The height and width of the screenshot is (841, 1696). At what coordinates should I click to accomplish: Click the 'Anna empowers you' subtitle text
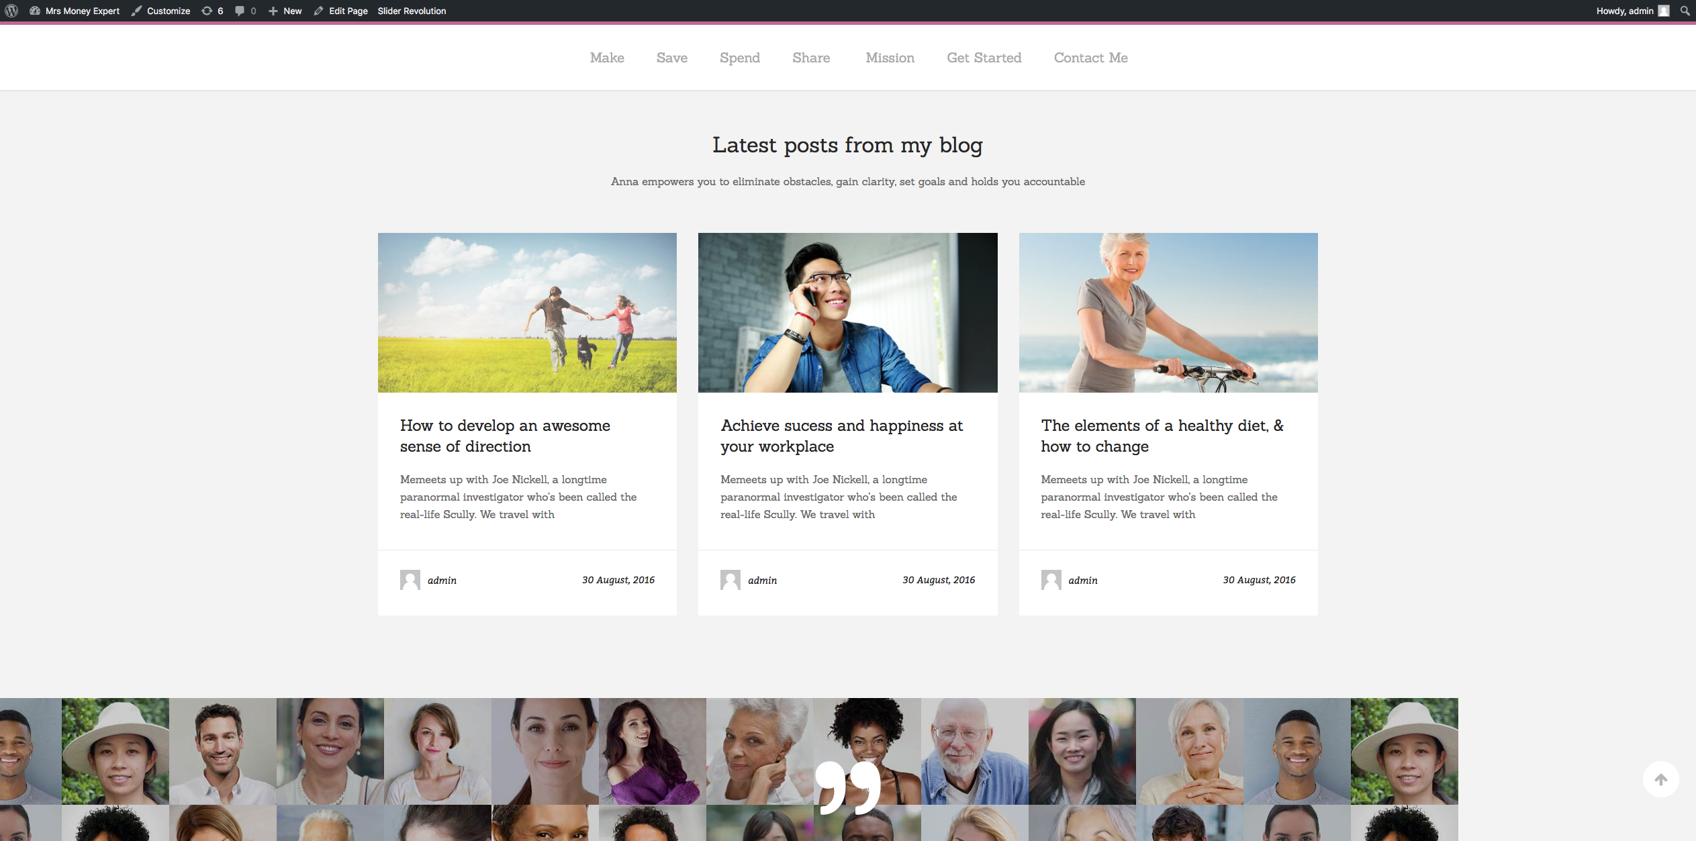tap(847, 181)
